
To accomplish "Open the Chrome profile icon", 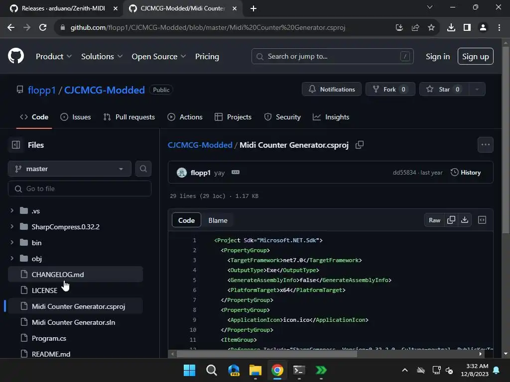I will coord(483,27).
